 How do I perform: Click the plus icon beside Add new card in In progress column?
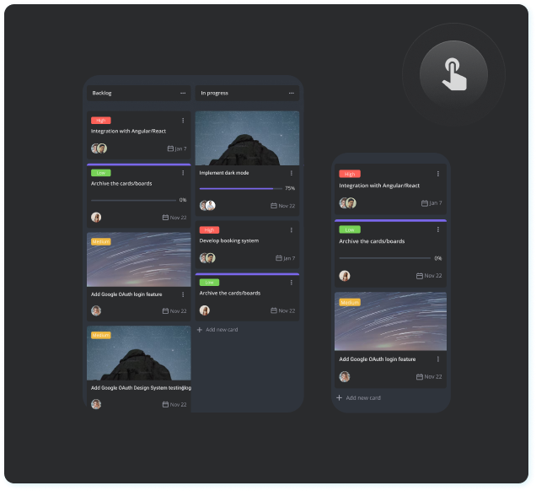click(200, 330)
